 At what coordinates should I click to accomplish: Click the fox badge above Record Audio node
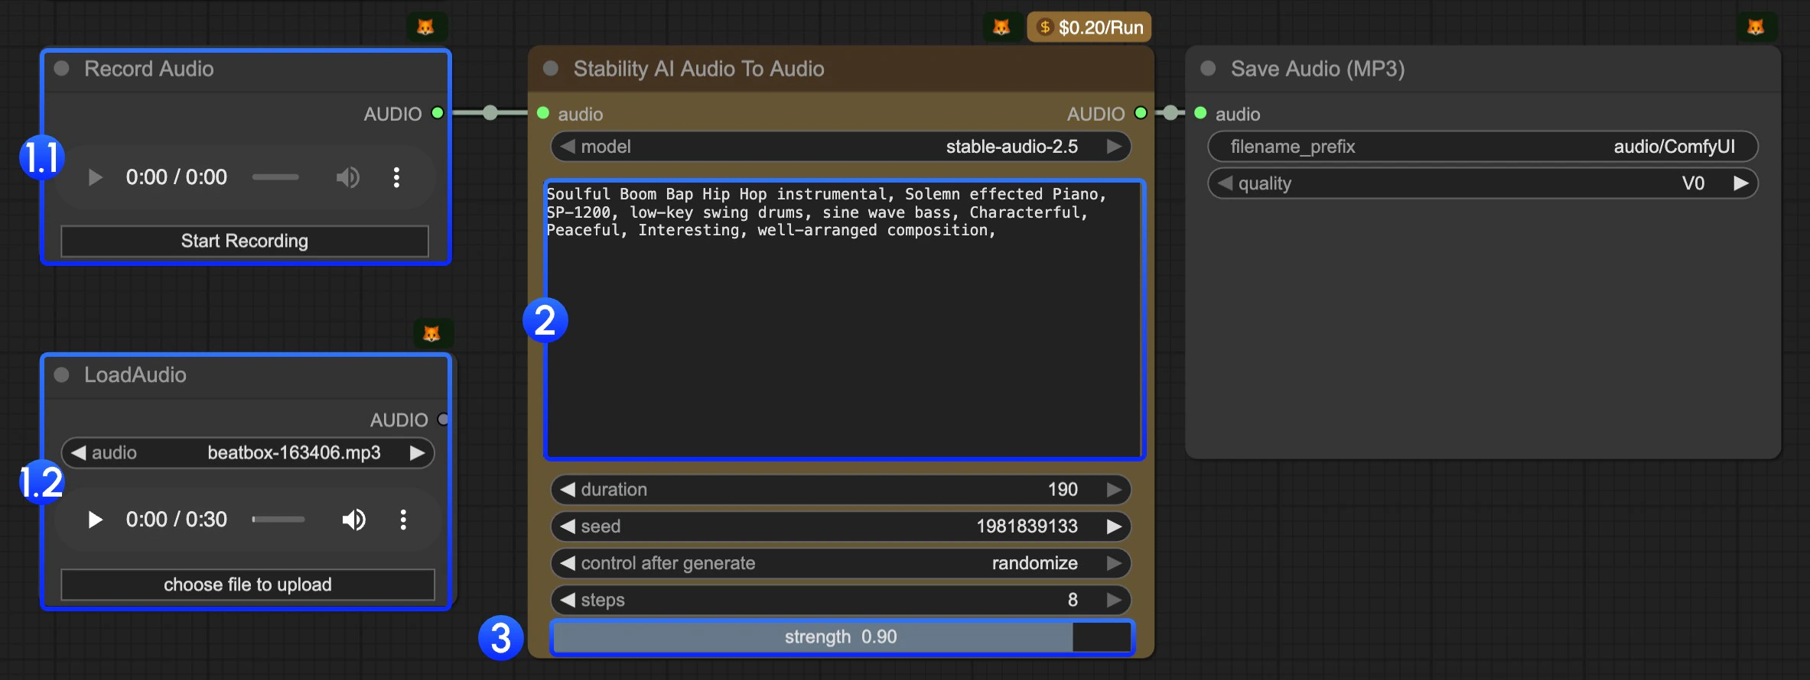[425, 27]
